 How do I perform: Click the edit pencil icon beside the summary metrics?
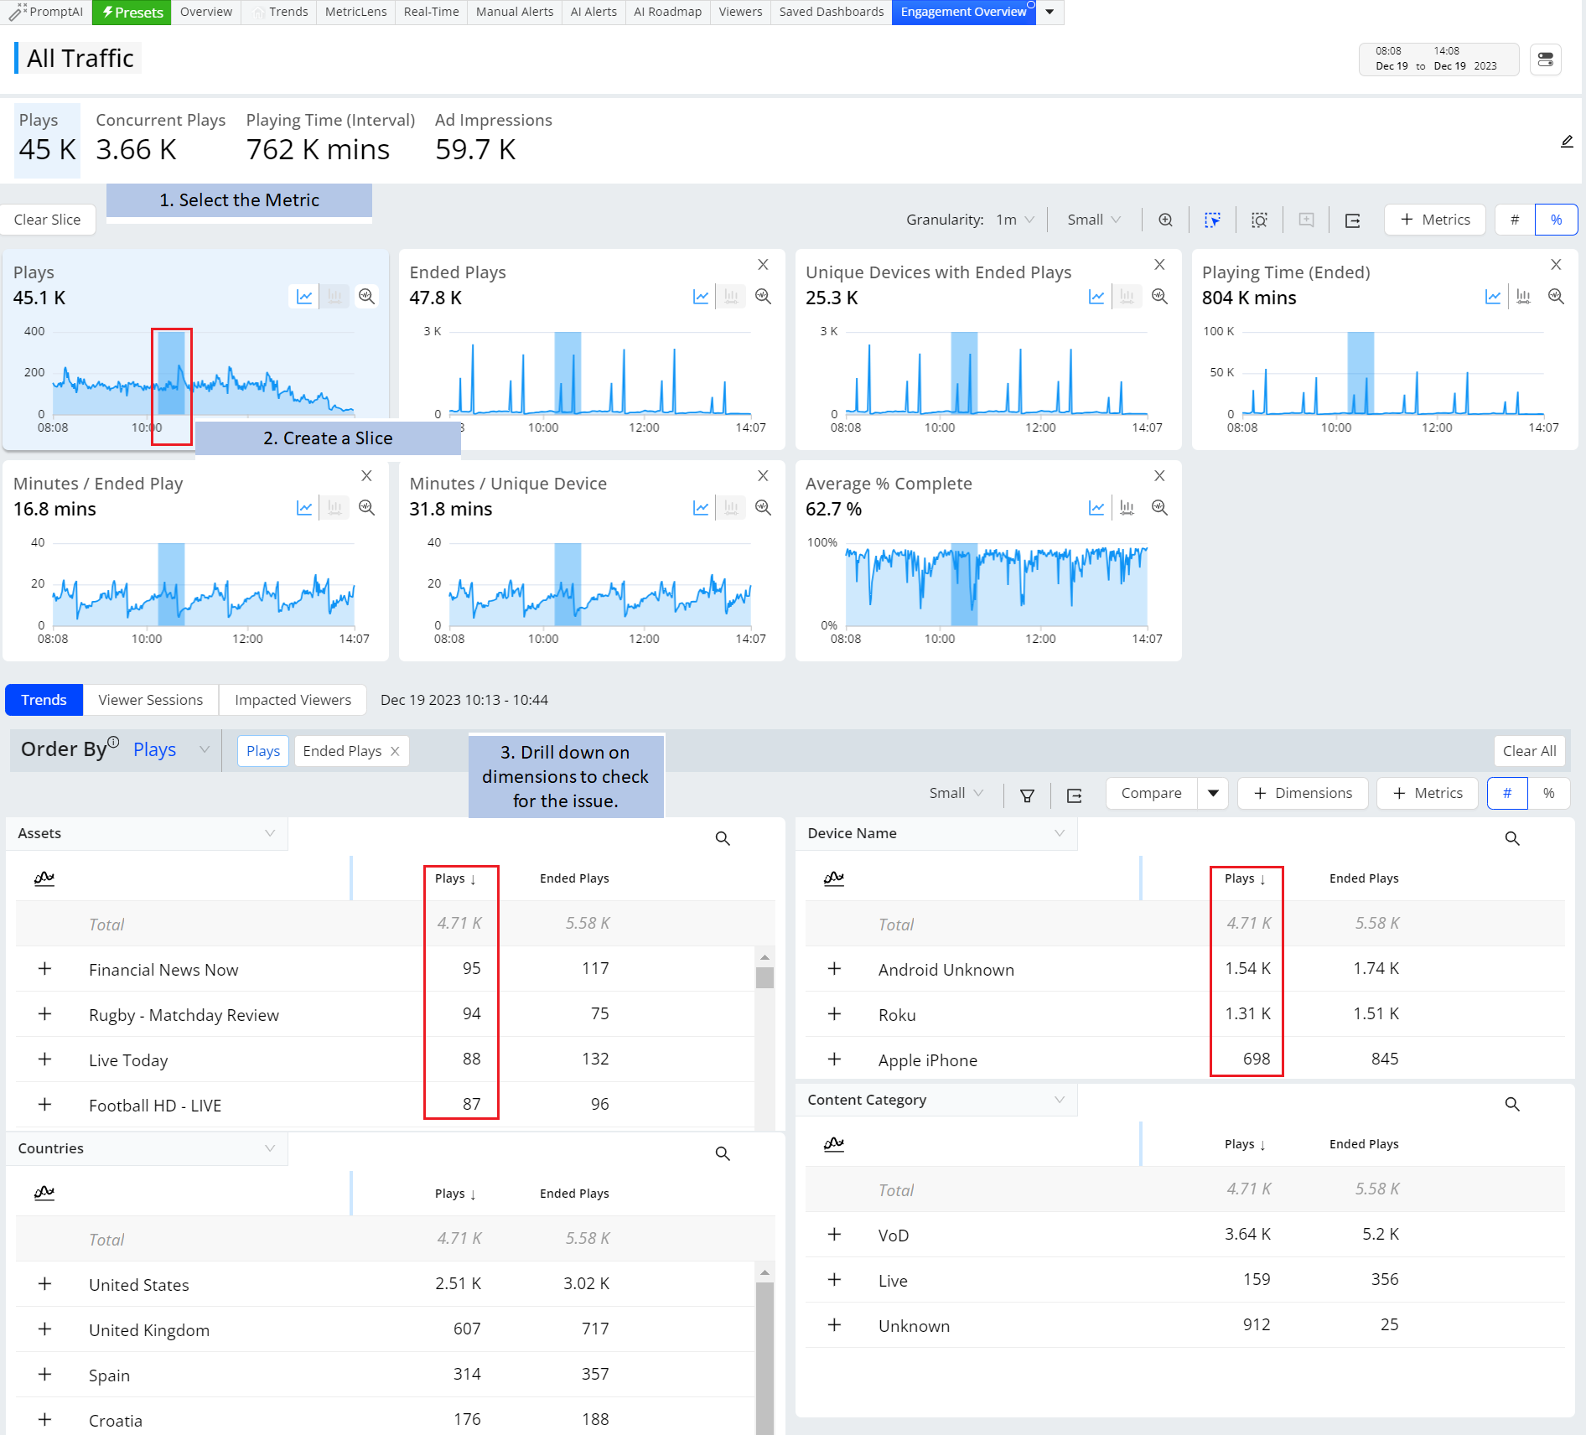[1567, 142]
